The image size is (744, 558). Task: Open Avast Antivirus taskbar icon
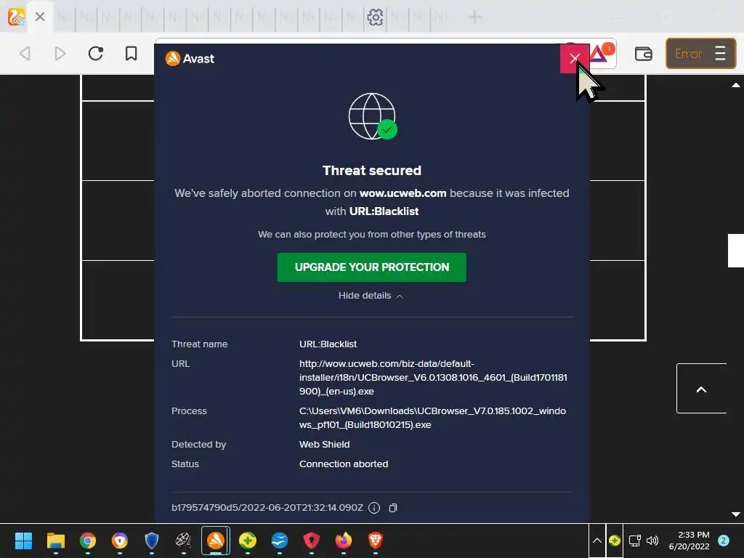pos(215,541)
